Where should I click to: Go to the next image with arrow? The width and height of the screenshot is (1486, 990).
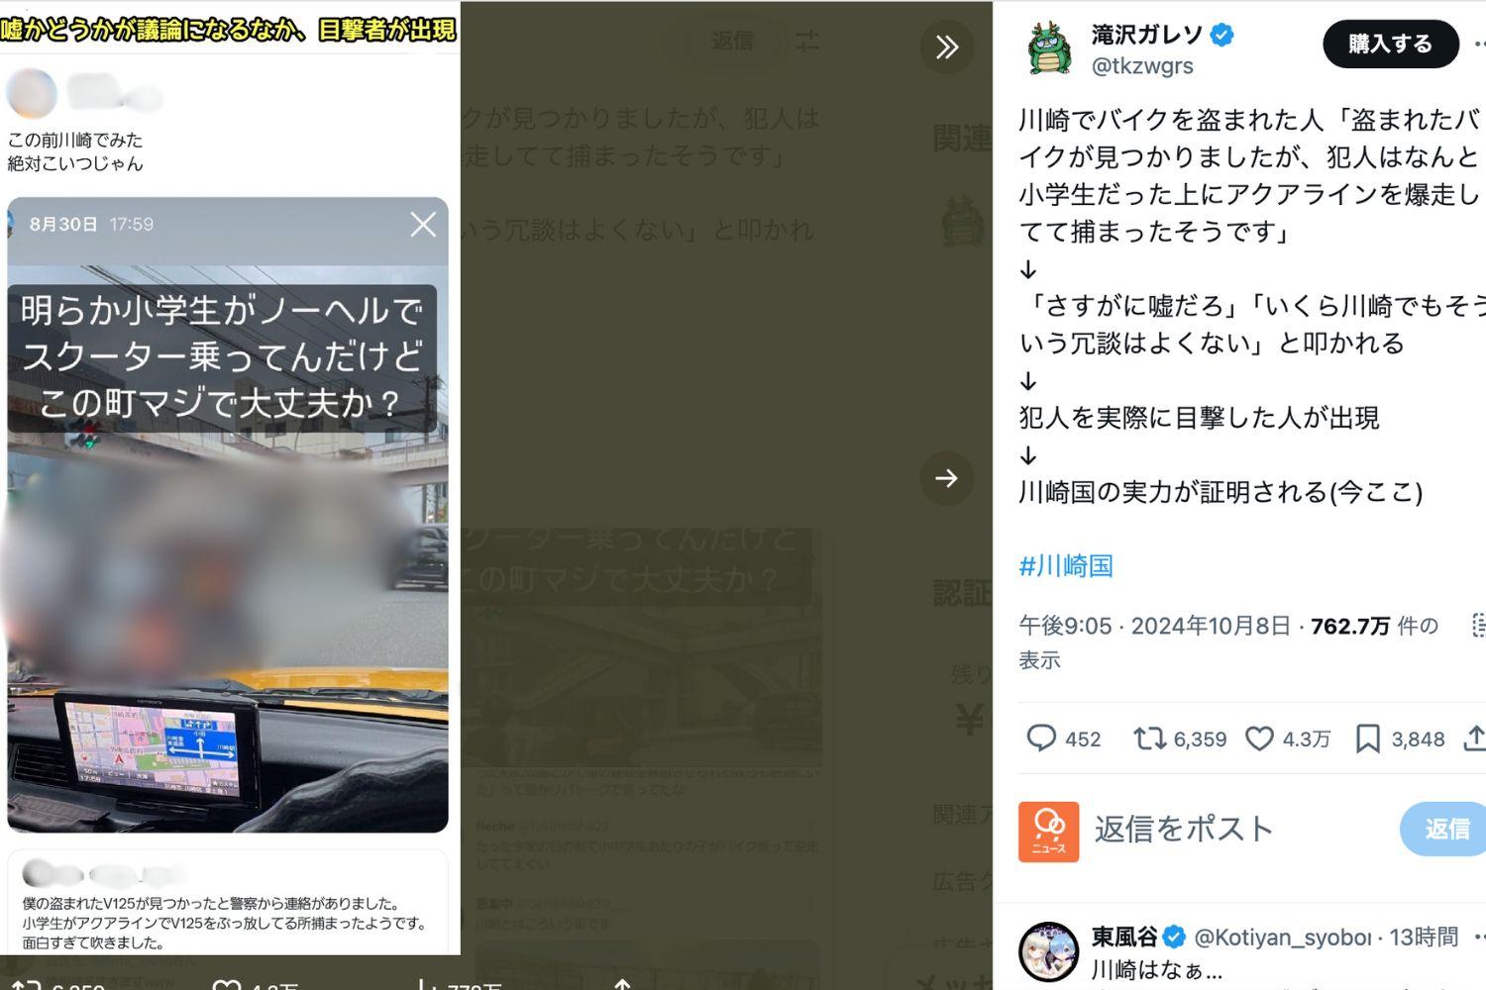click(x=947, y=478)
